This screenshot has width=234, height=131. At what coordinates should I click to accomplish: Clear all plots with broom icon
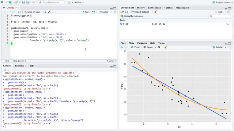pos(165,47)
